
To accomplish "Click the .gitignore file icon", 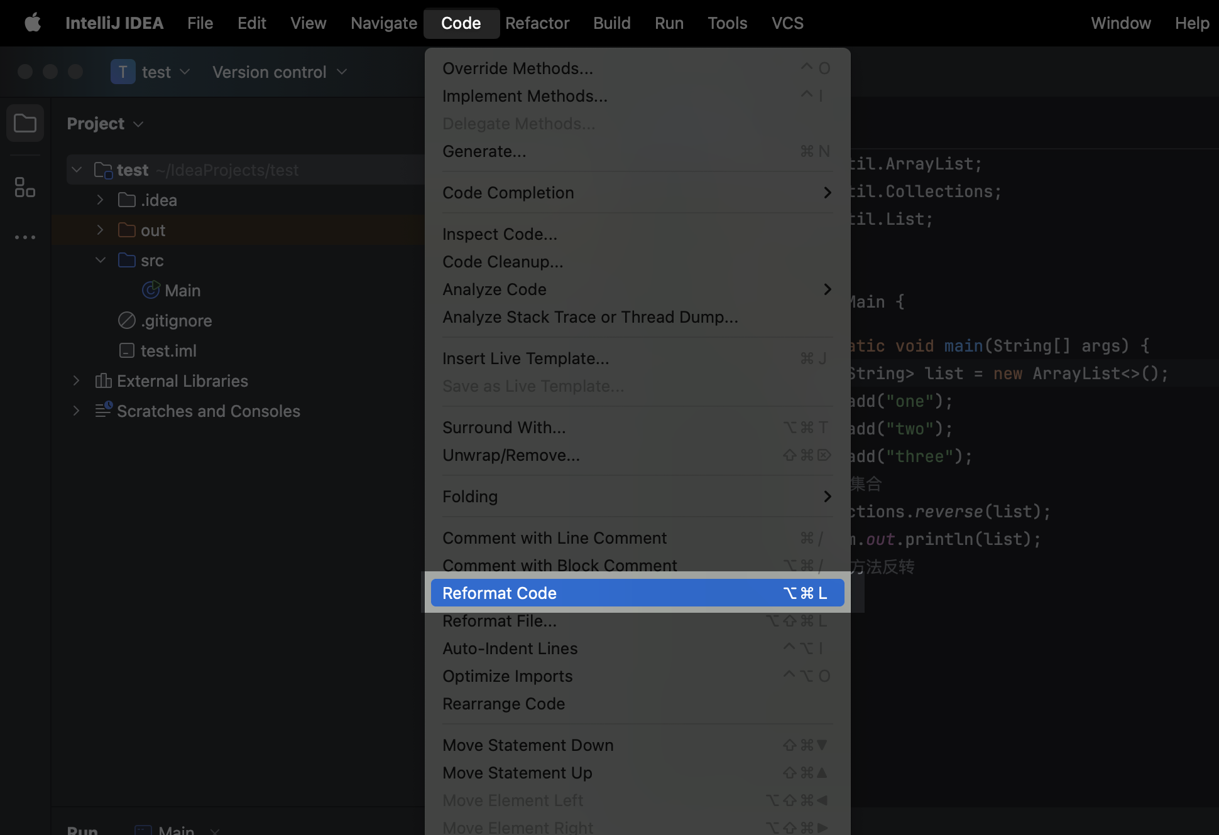I will pos(127,321).
